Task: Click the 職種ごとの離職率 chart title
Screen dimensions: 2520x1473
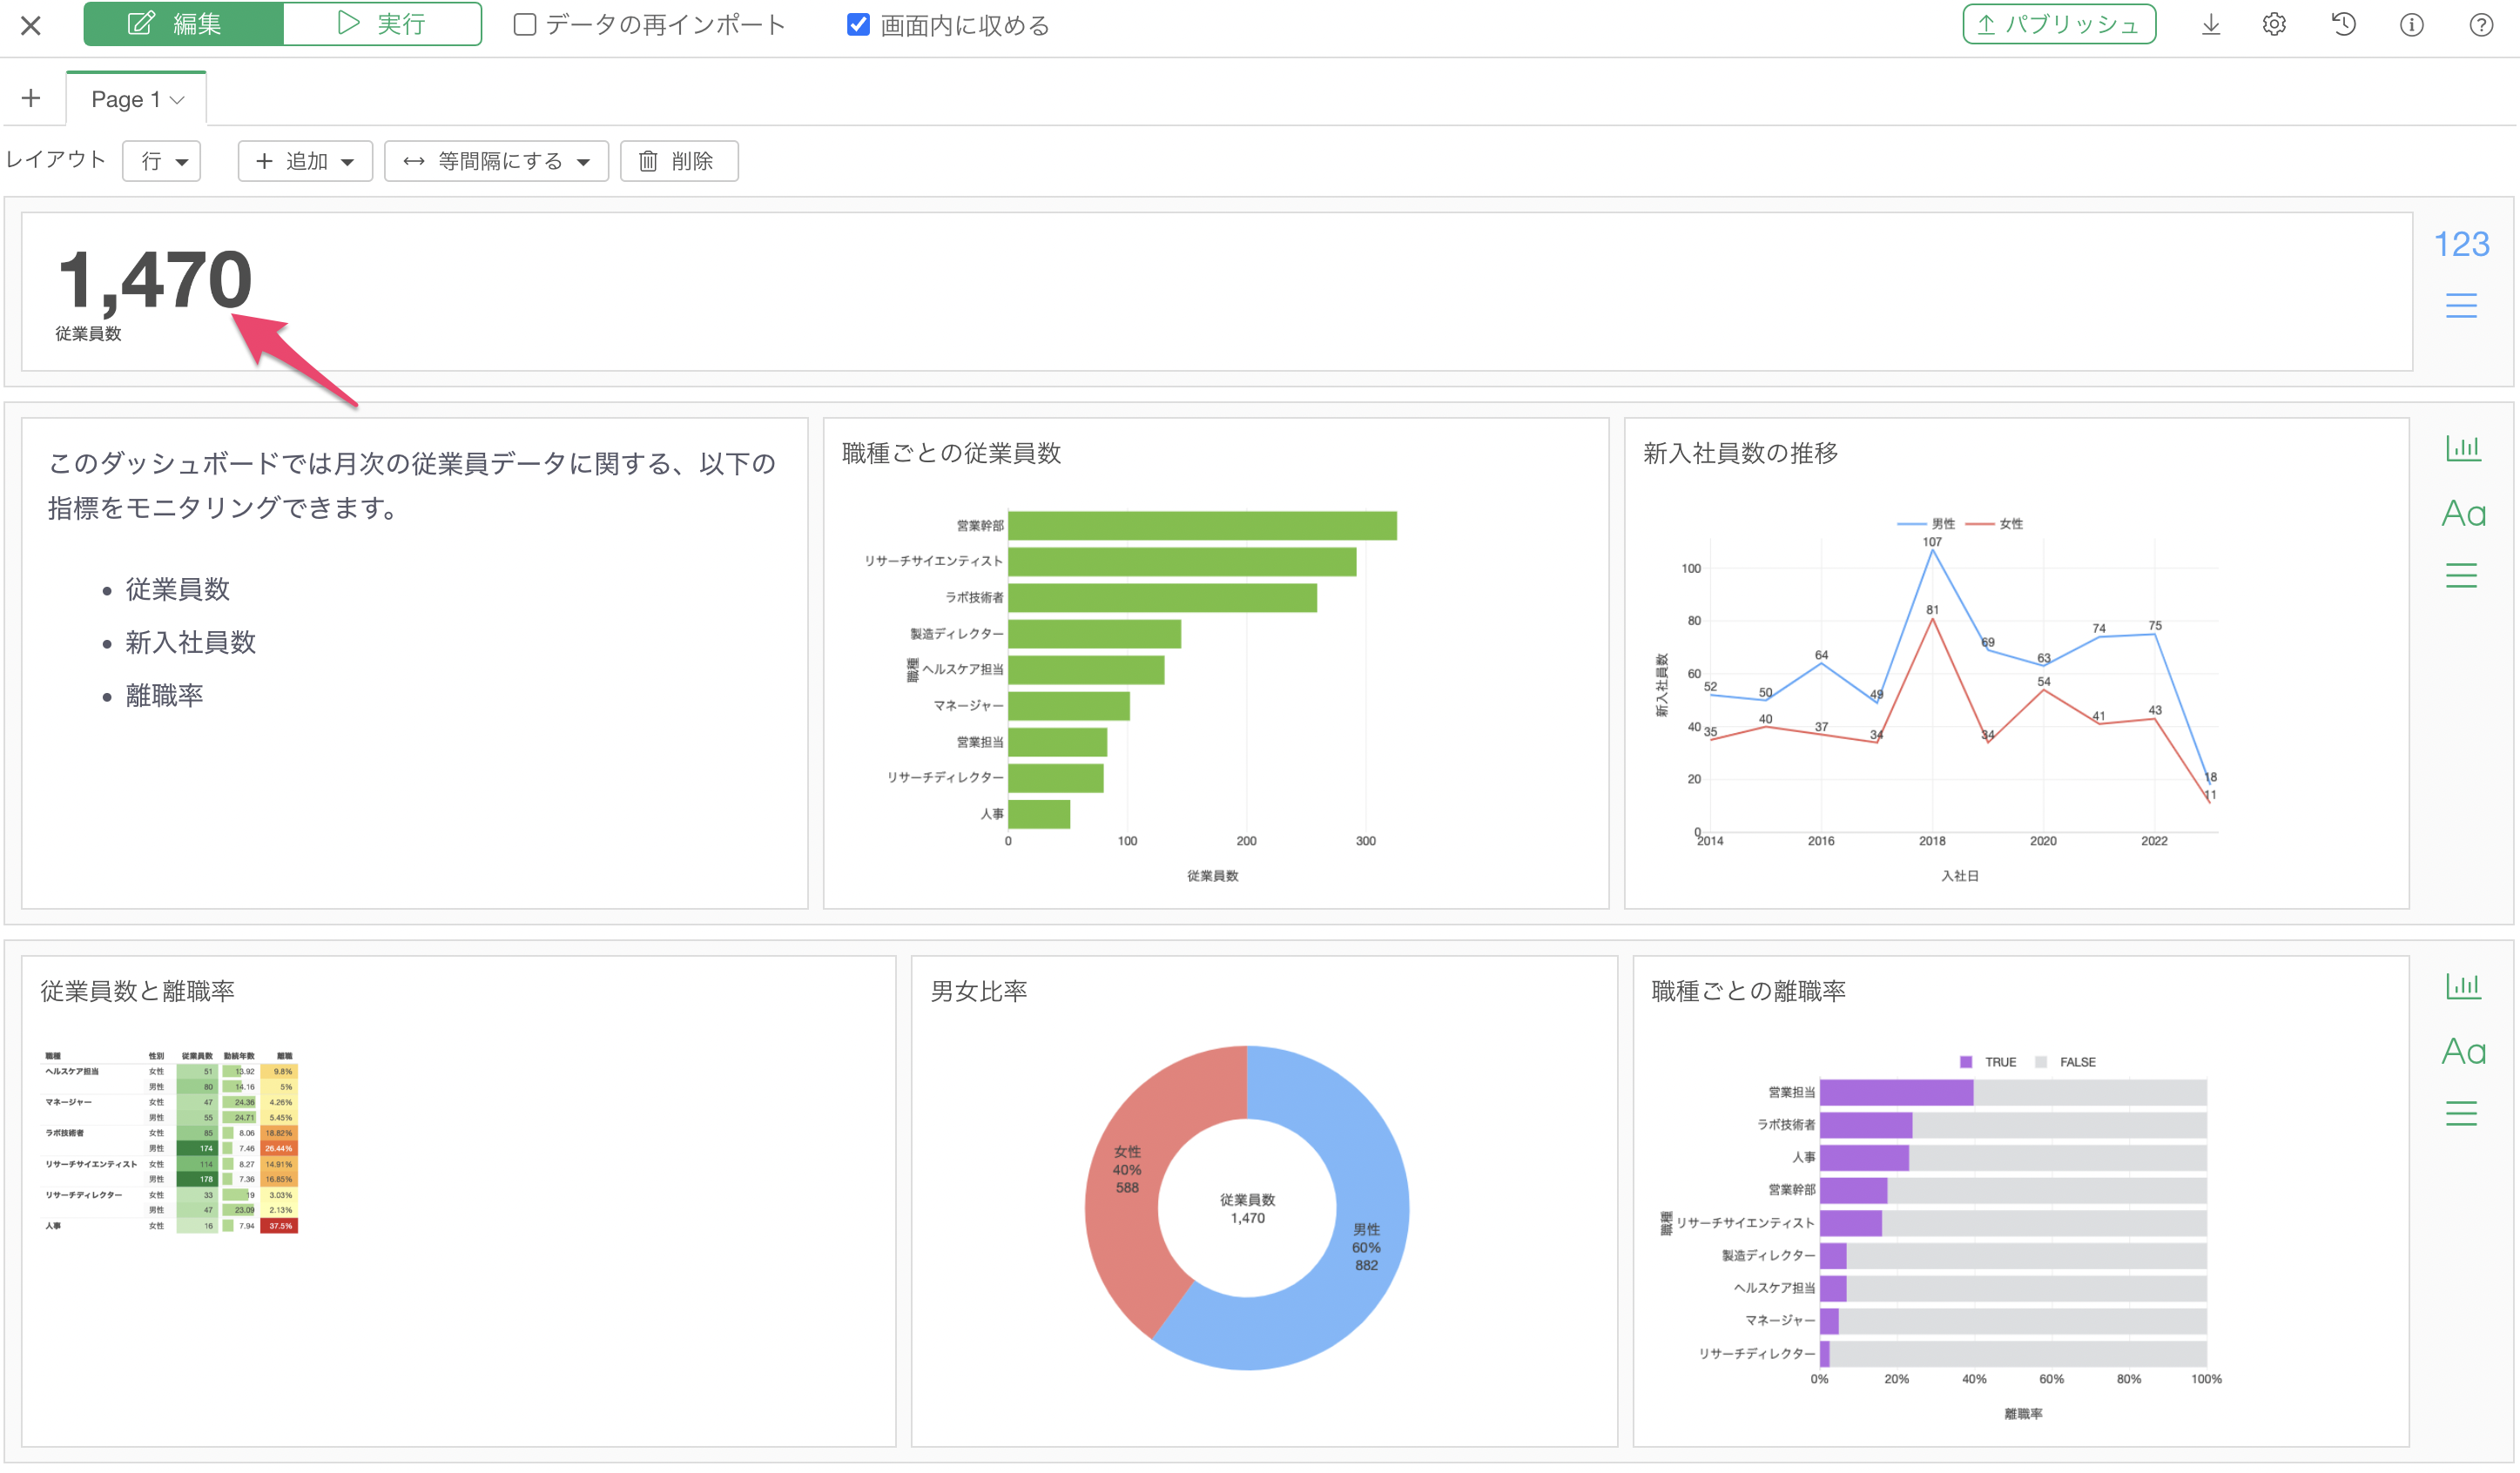Action: tap(1749, 991)
